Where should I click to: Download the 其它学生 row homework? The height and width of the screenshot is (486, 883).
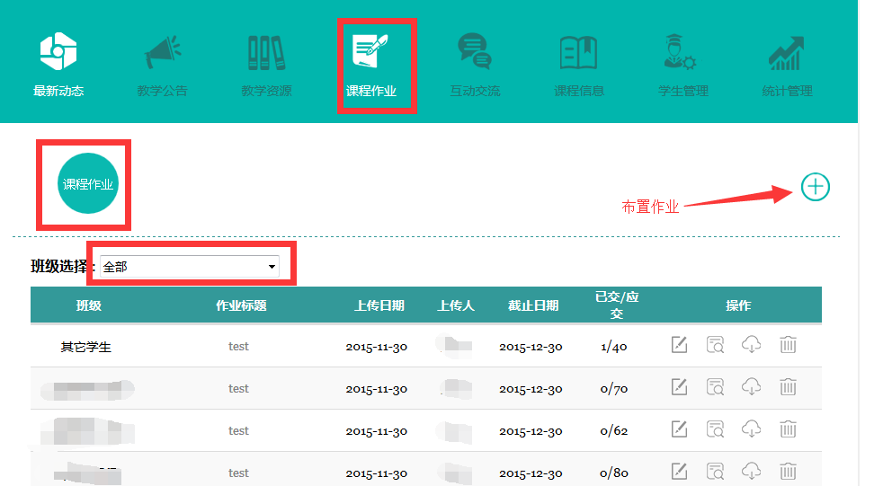(751, 344)
